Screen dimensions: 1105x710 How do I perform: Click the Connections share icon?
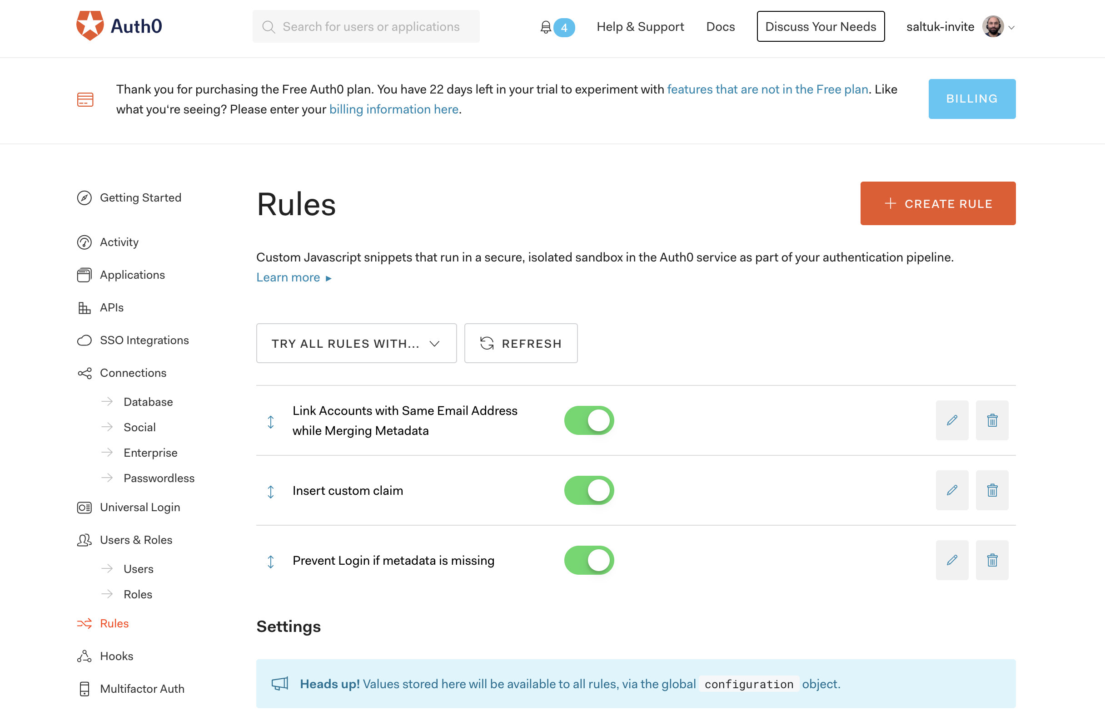coord(85,373)
